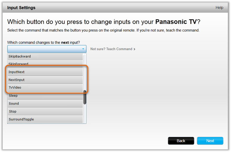This screenshot has height=152, width=231.
Task: Choose the TvVideo command option
Action: click(x=45, y=87)
